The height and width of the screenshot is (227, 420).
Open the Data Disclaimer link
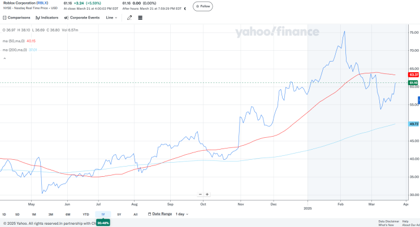tap(389, 221)
